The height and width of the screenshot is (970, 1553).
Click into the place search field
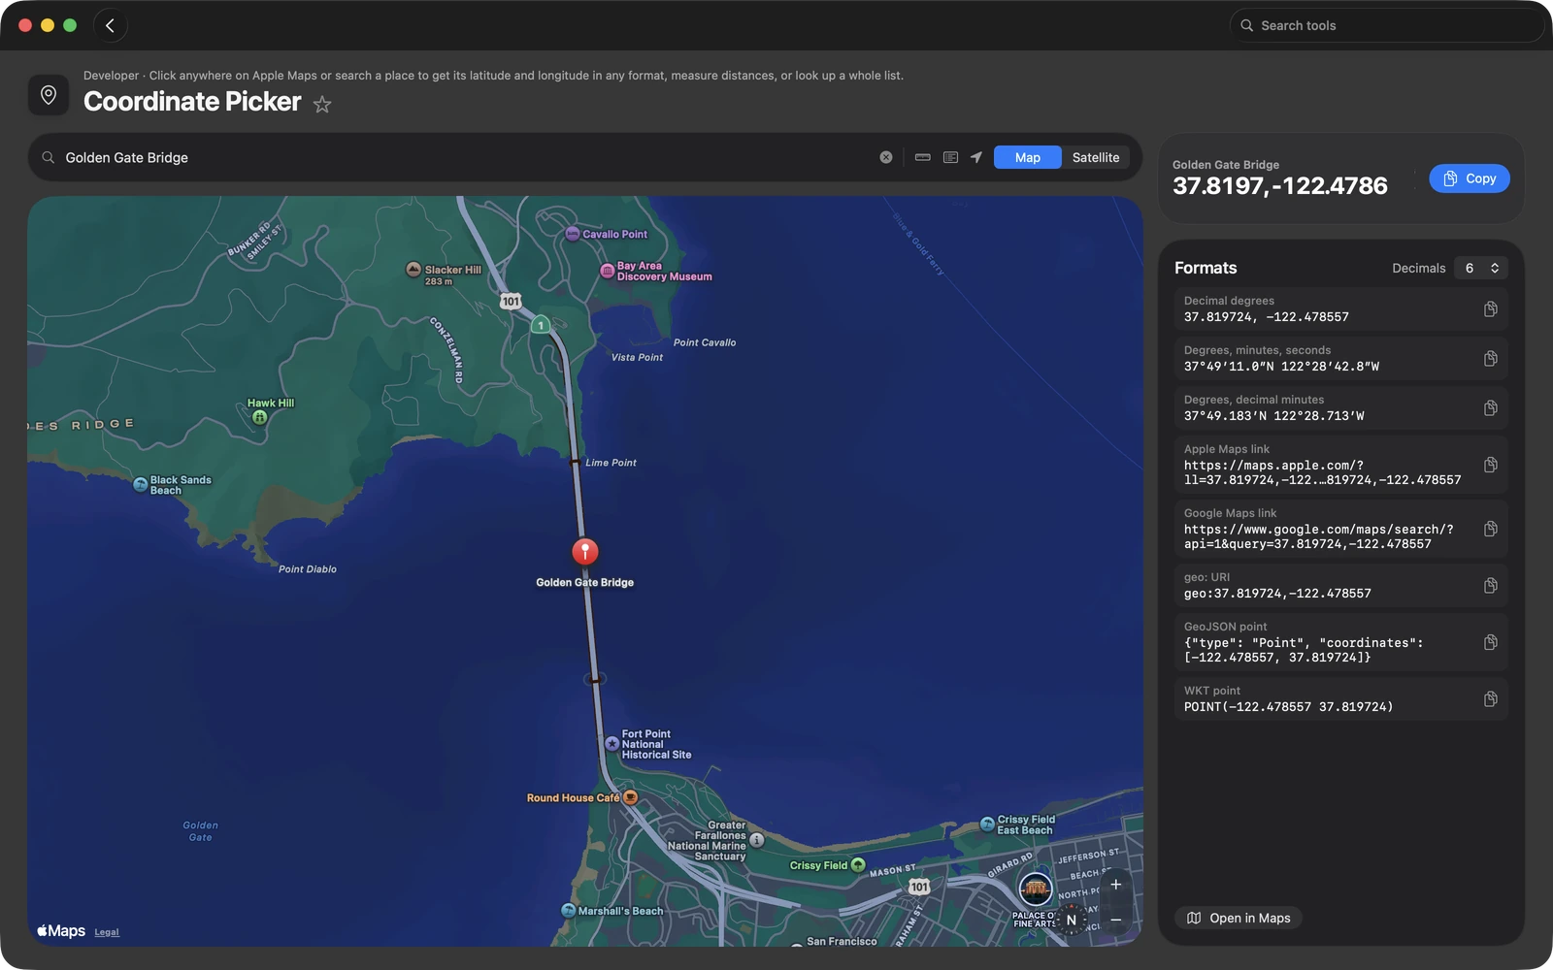pyautogui.click(x=466, y=157)
